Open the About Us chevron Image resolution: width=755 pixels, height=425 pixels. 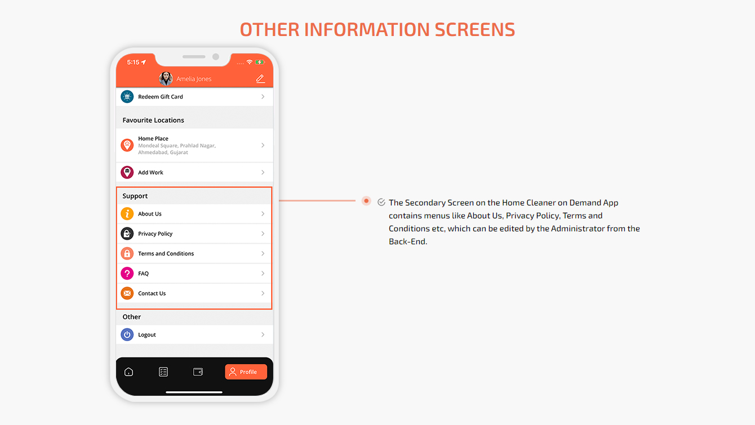pyautogui.click(x=263, y=214)
